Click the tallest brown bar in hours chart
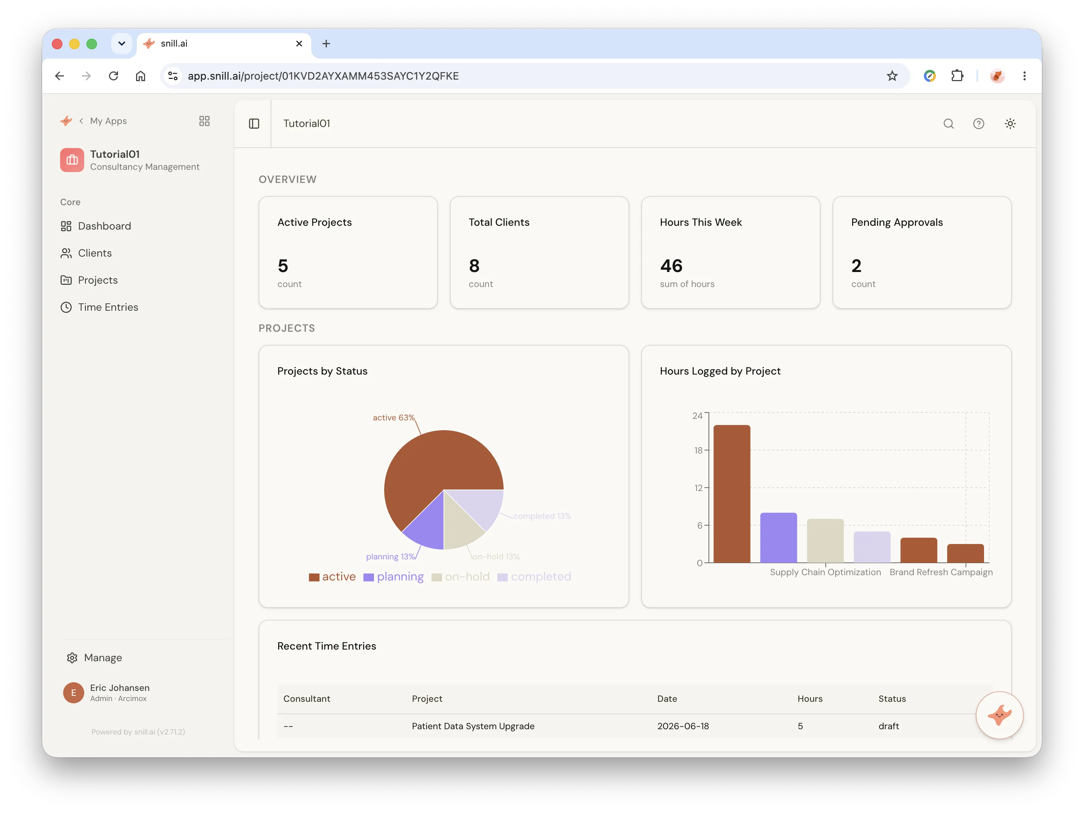Screen dimensions: 1084x813 (x=732, y=494)
